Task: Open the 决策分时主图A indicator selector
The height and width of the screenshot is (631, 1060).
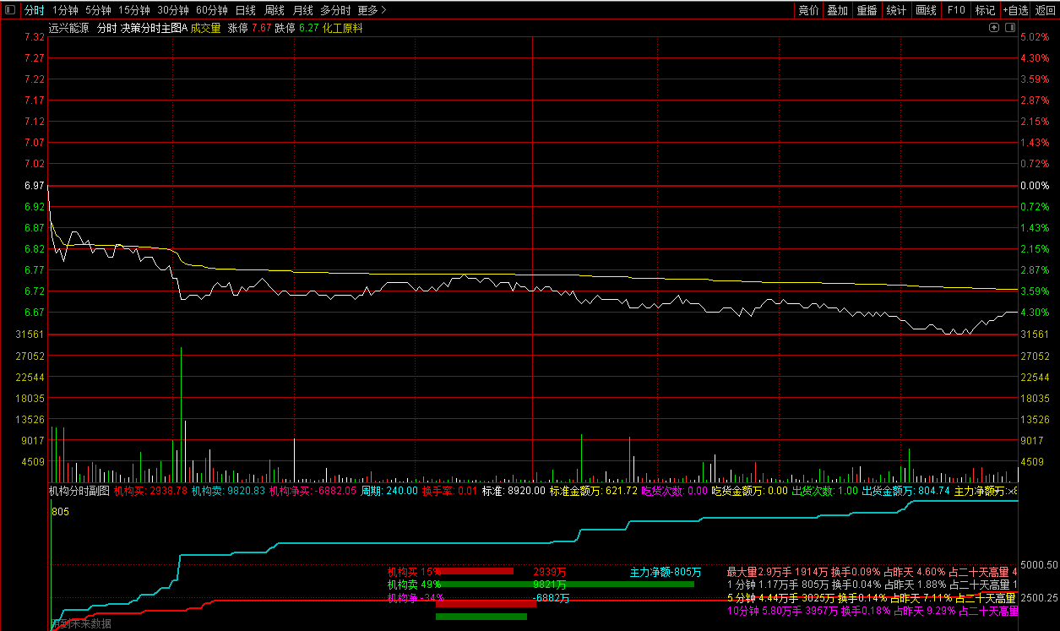Action: pos(154,28)
